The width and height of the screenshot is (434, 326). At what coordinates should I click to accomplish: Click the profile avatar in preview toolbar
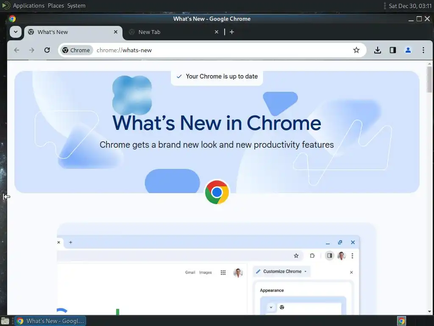pos(341,256)
